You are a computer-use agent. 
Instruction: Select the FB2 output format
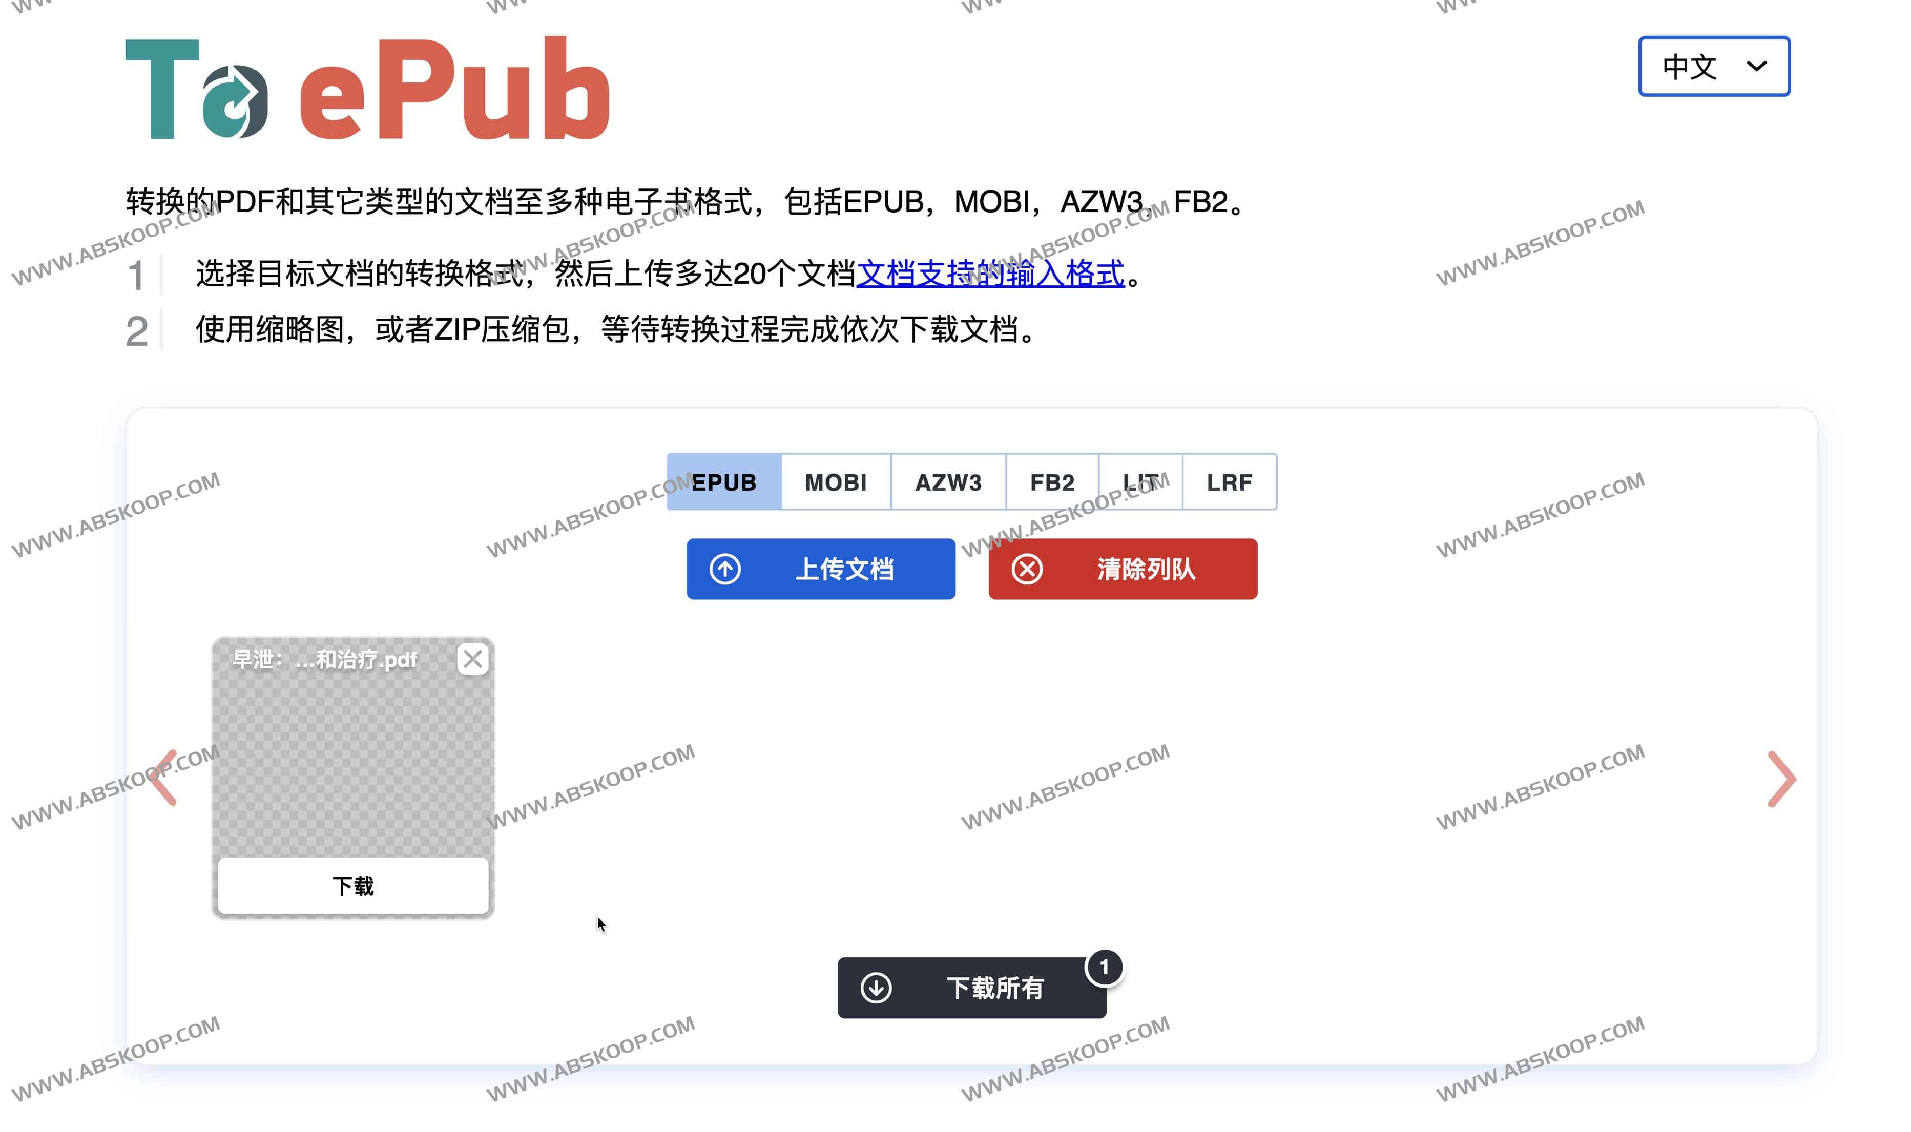pyautogui.click(x=1052, y=481)
